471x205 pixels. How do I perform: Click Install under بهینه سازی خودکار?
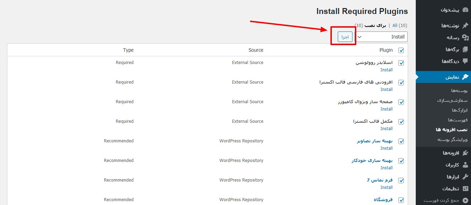click(386, 168)
